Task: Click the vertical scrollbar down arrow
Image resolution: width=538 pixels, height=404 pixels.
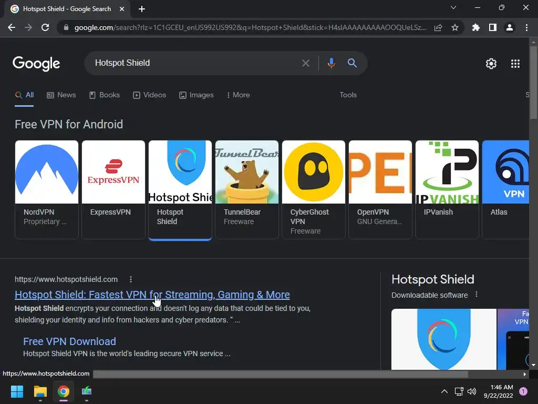Action: click(533, 365)
